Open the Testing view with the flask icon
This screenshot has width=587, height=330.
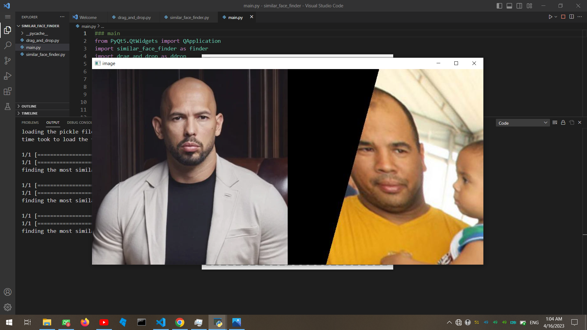click(x=8, y=106)
